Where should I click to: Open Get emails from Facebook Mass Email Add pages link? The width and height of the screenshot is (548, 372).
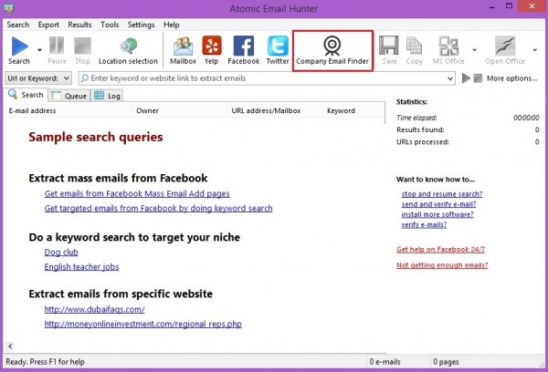[137, 193]
